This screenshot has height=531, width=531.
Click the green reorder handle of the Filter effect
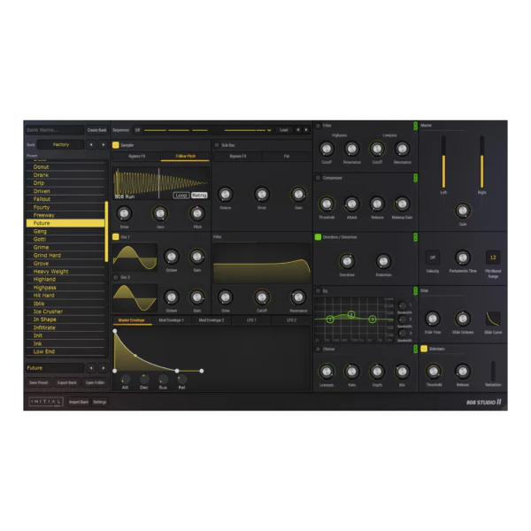(x=416, y=126)
